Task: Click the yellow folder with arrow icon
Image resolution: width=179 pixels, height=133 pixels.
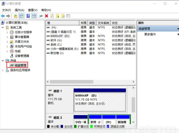Action: point(58,16)
